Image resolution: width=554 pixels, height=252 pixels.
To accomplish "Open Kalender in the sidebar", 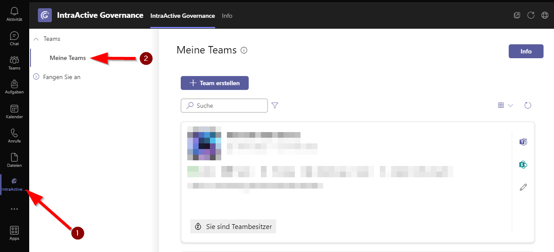I will 14,112.
